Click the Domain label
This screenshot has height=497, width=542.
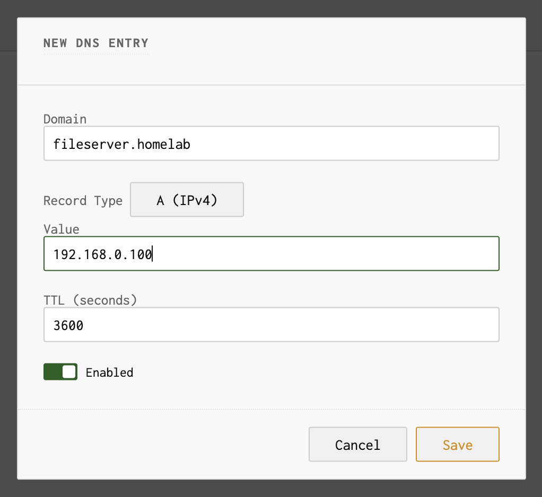coord(65,119)
